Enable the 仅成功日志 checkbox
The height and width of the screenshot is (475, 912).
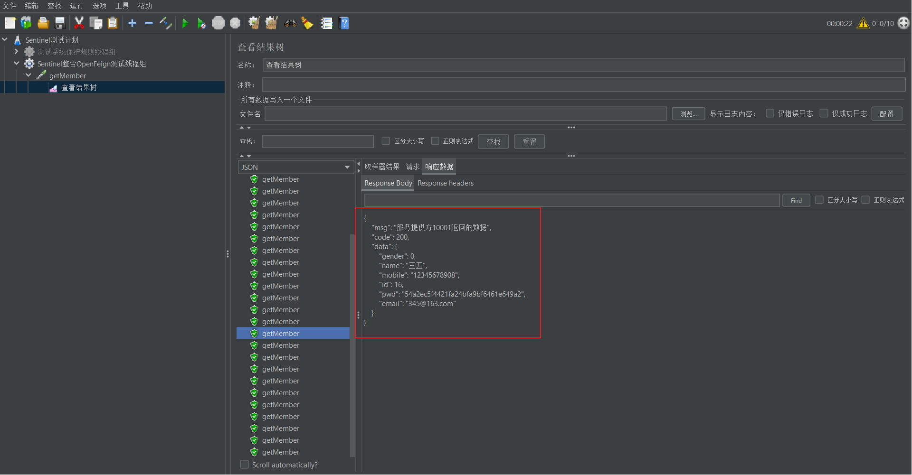824,113
